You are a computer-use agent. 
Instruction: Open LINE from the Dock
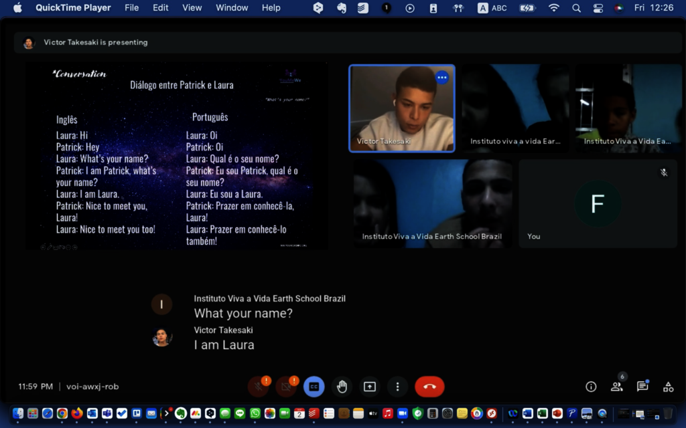240,413
